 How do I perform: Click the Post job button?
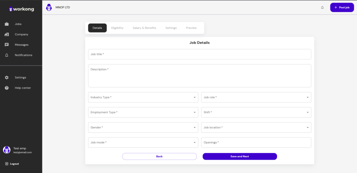(x=342, y=8)
